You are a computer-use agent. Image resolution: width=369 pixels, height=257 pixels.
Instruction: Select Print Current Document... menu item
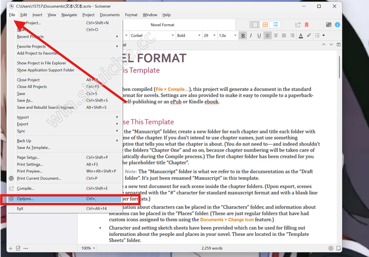(64, 178)
